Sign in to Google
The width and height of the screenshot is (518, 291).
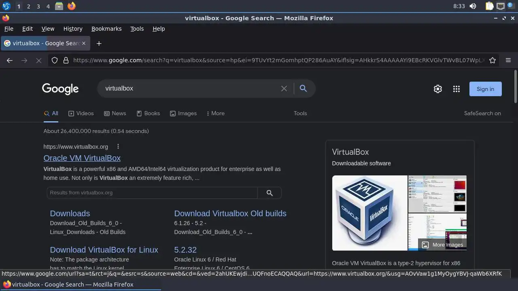tap(485, 89)
